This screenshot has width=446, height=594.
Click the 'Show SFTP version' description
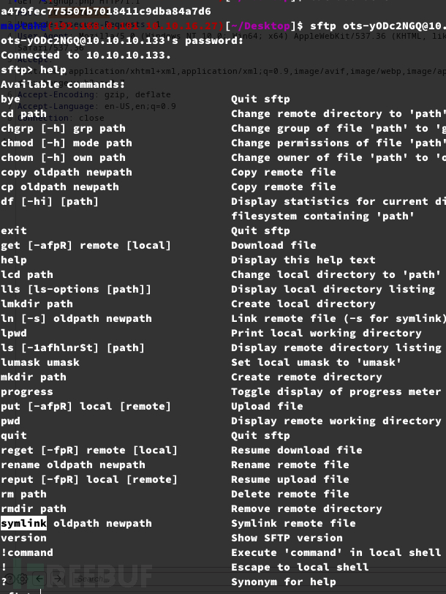click(287, 538)
